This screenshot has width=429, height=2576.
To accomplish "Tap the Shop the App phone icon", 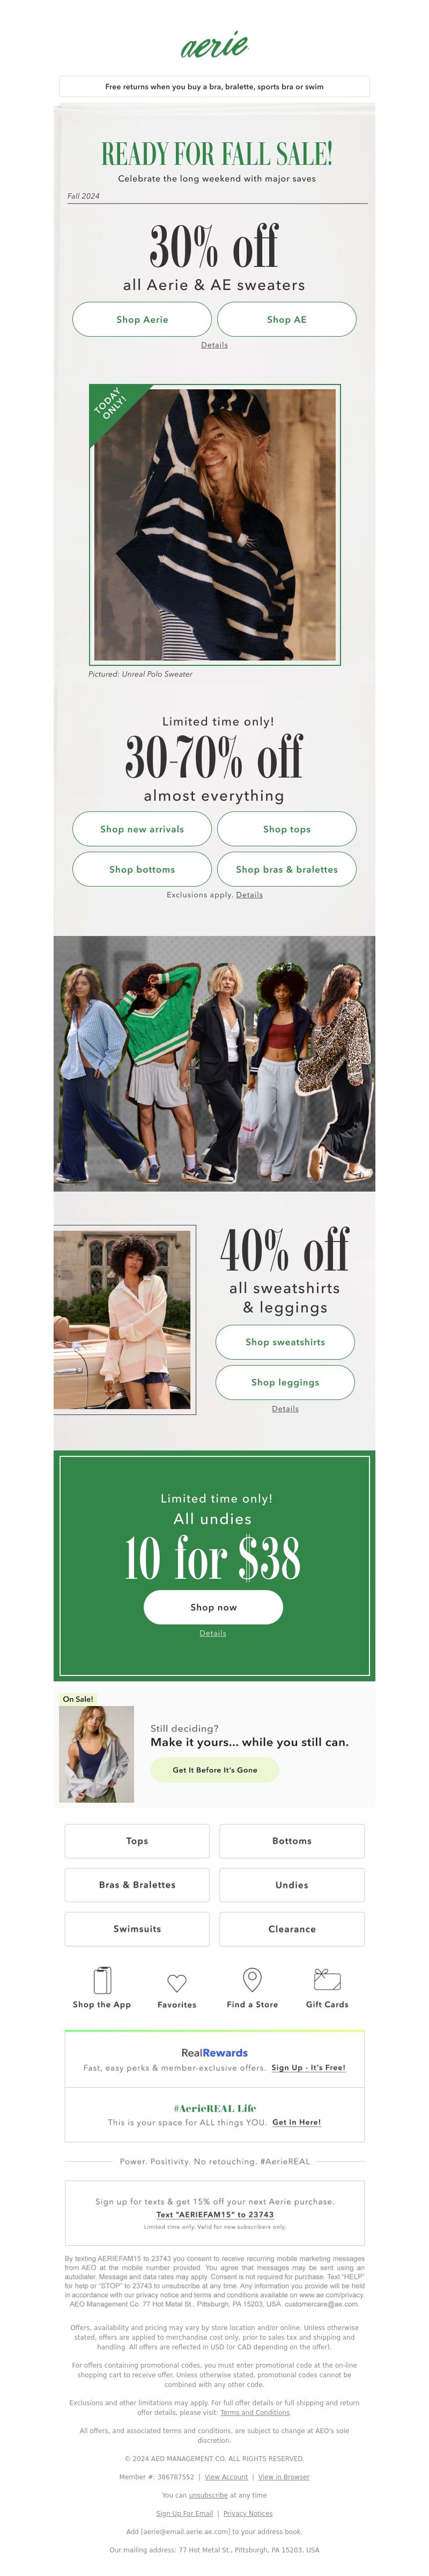I will coord(102,1979).
